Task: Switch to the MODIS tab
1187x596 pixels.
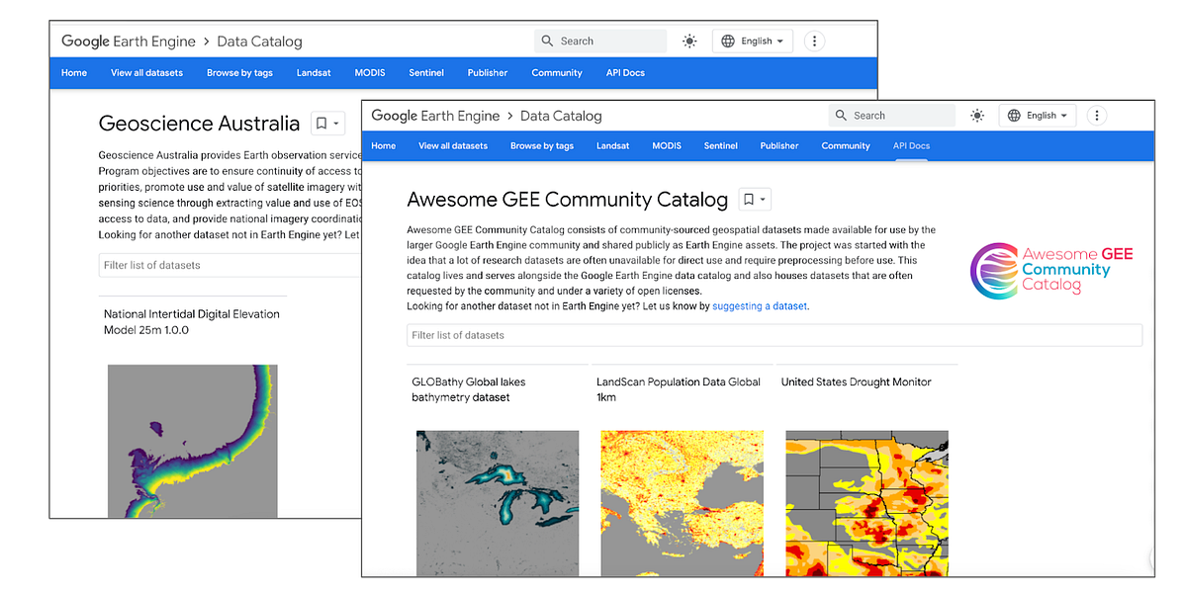Action: point(666,145)
